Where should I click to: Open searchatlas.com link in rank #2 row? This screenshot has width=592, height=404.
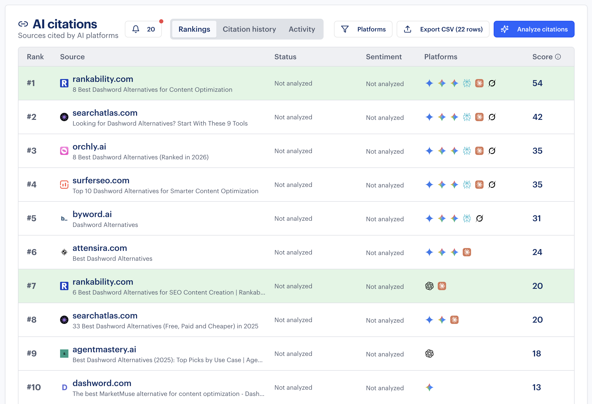(x=105, y=113)
